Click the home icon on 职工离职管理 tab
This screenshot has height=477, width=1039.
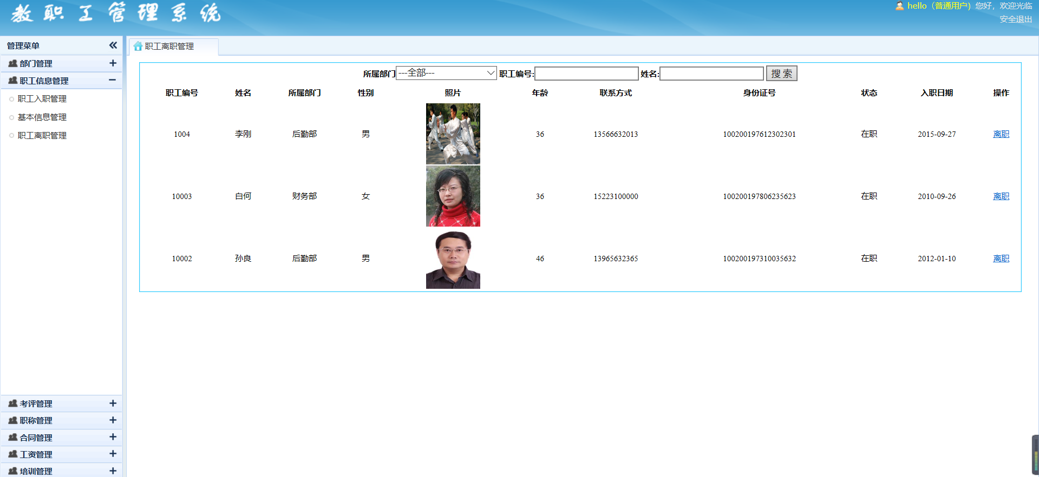point(138,47)
